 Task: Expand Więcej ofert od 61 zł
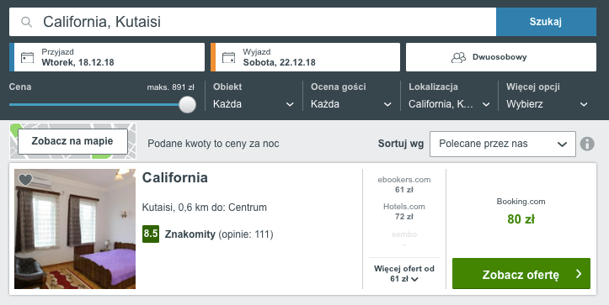pos(404,274)
